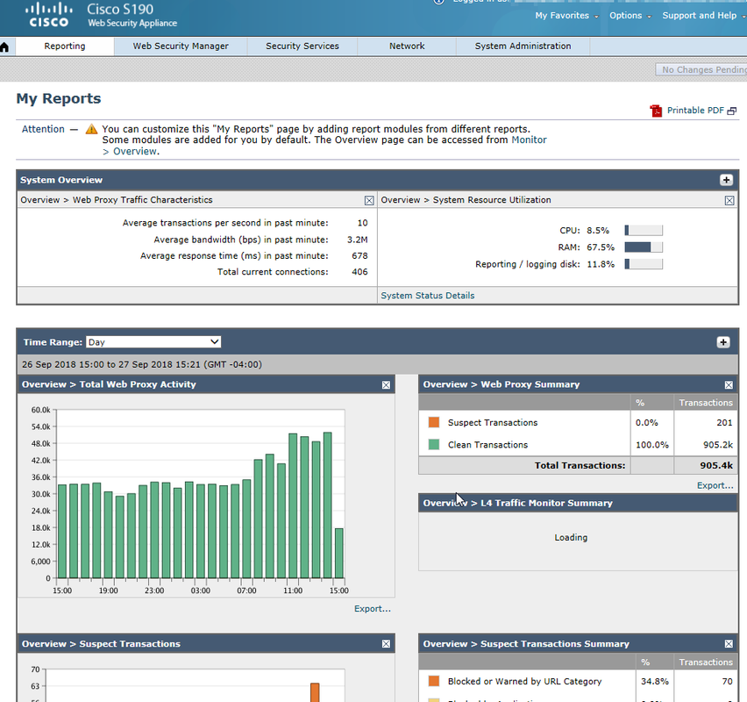Click the 'Loading' text in L4 Traffic Monitor
The width and height of the screenshot is (747, 702).
coord(571,537)
